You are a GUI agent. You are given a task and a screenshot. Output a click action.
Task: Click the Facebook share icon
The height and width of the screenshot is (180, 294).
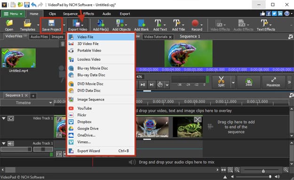(269, 14)
